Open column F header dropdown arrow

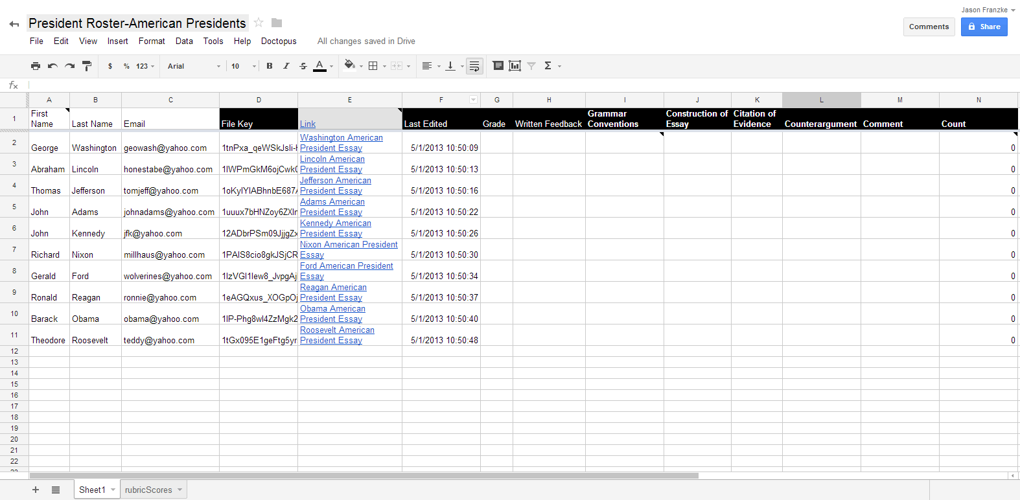[x=473, y=100]
